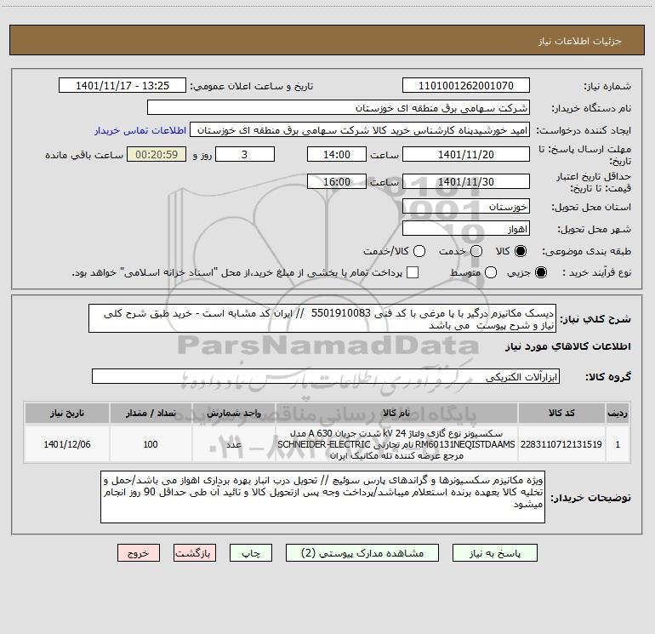Click the validity time field 16:00
This screenshot has height=634, width=655.
[x=337, y=181]
